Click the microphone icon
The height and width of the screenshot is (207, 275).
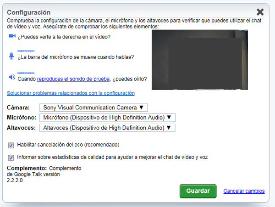point(11,56)
